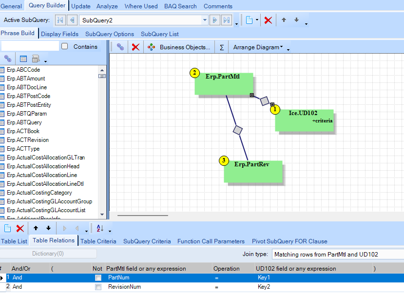Click the Business Objects icon
Image resolution: width=404 pixels, height=296 pixels.
(x=151, y=47)
